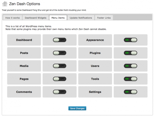The height and width of the screenshot is (117, 154).
Task: Click the Save Changes button
Action: 77,108
